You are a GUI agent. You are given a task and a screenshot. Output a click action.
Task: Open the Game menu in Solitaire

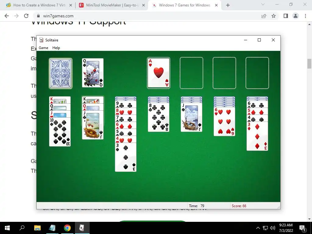point(43,48)
